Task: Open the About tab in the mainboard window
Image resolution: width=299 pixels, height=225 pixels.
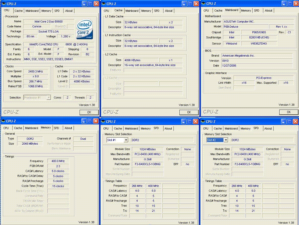Action: tap(268, 11)
